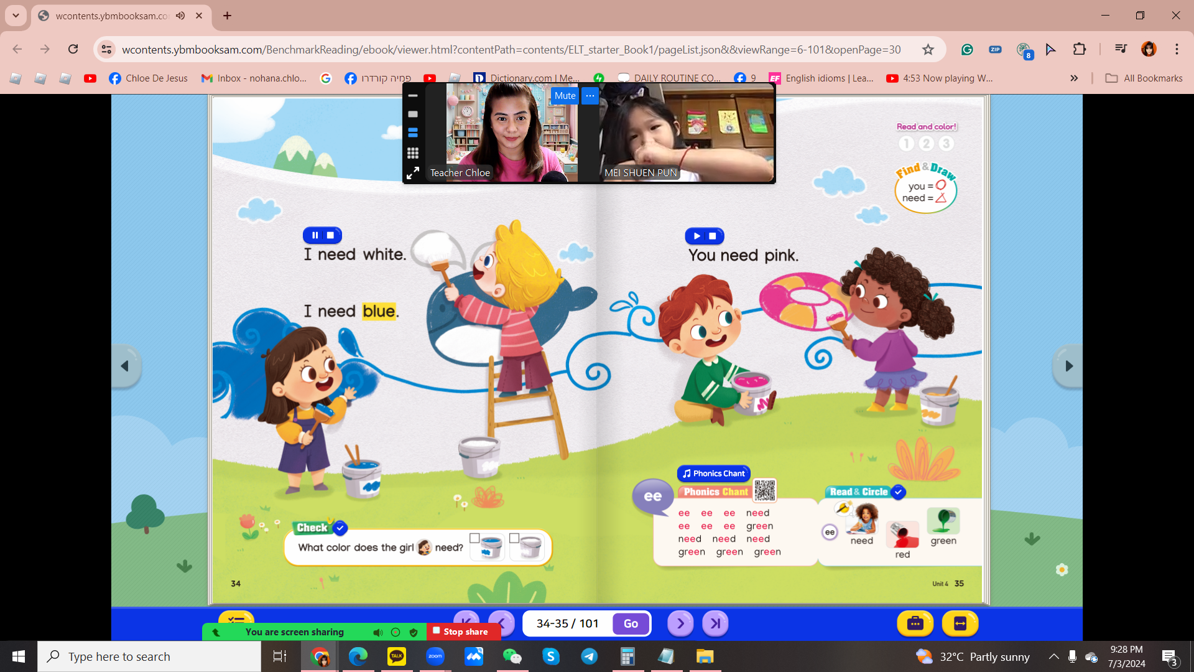Screen dimensions: 1194x672
Task: Jump to the last page button
Action: point(715,623)
